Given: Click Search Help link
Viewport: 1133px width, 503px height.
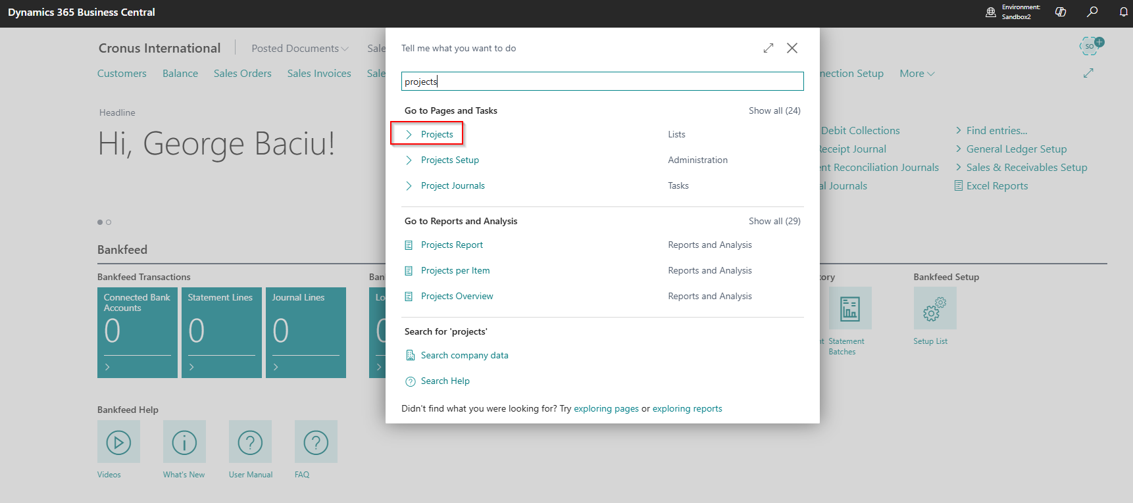Looking at the screenshot, I should point(445,381).
